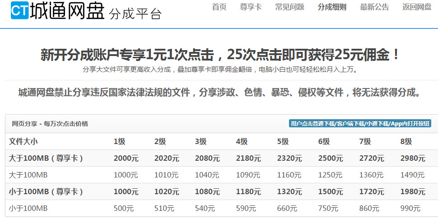This screenshot has height=219, width=438.
Task: Click the 2980元 cell
Action: click(413, 158)
